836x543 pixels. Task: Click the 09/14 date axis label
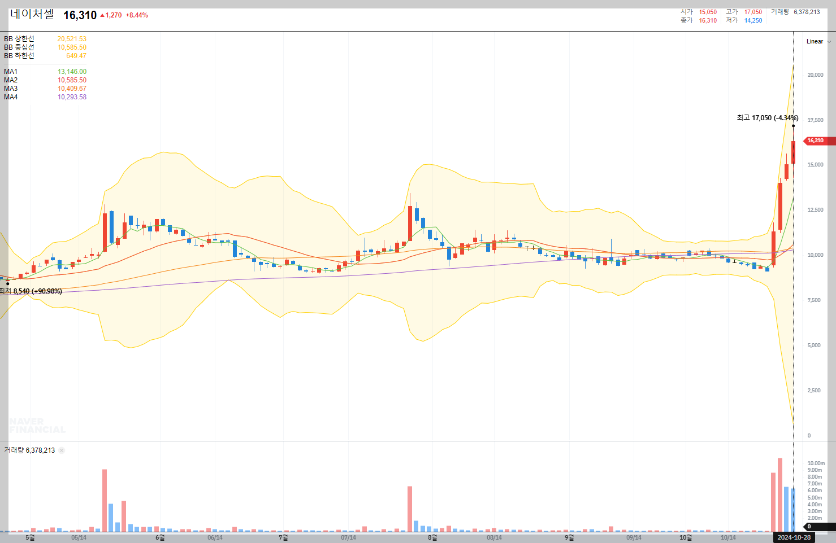coord(634,537)
